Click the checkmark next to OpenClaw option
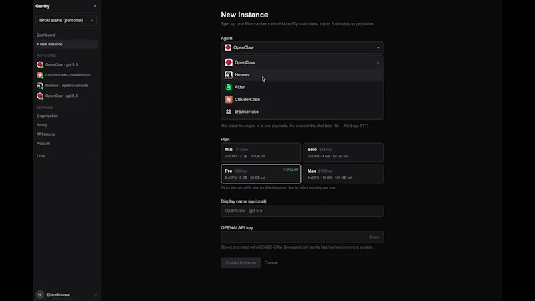Screen dimensions: 535x301 click(x=378, y=62)
